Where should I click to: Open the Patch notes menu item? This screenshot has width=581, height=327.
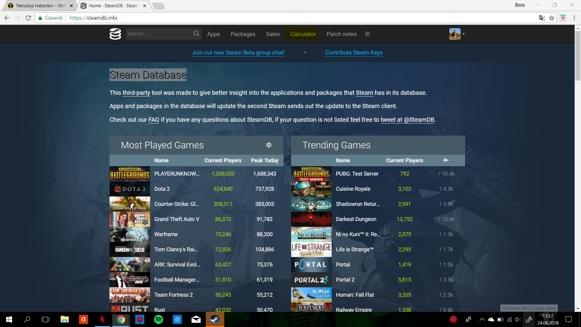[x=341, y=34]
